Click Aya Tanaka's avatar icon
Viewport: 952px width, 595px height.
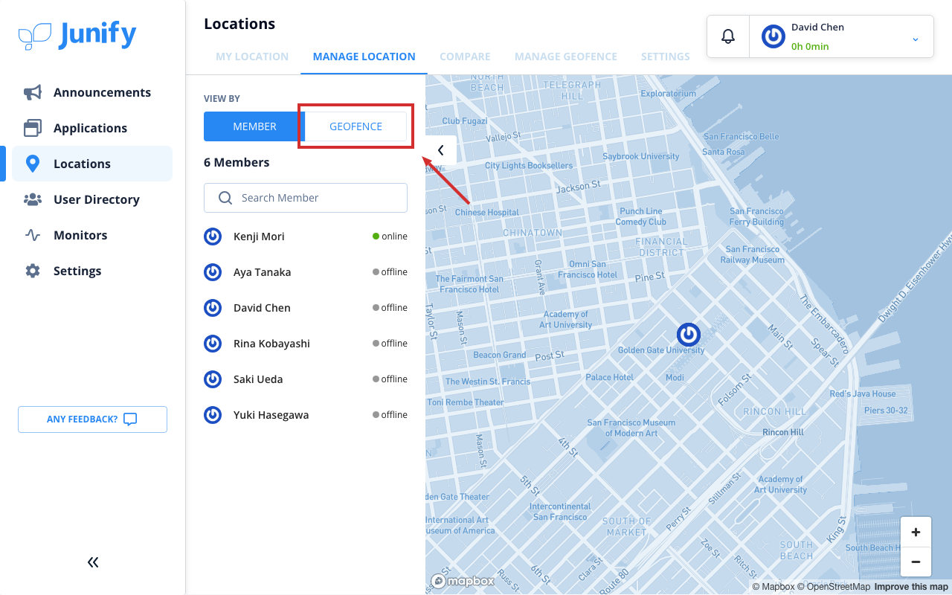click(x=213, y=272)
